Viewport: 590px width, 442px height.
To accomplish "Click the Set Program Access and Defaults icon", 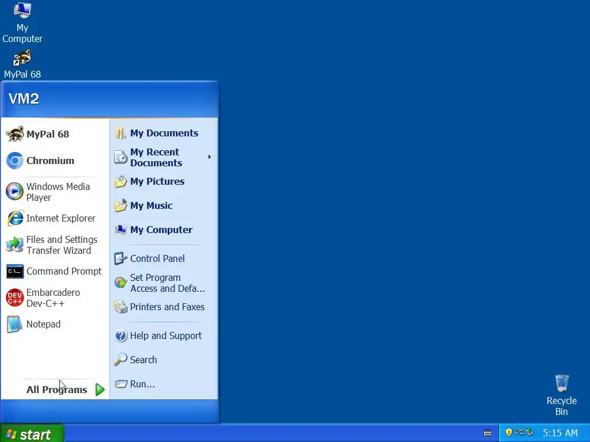I will (120, 283).
